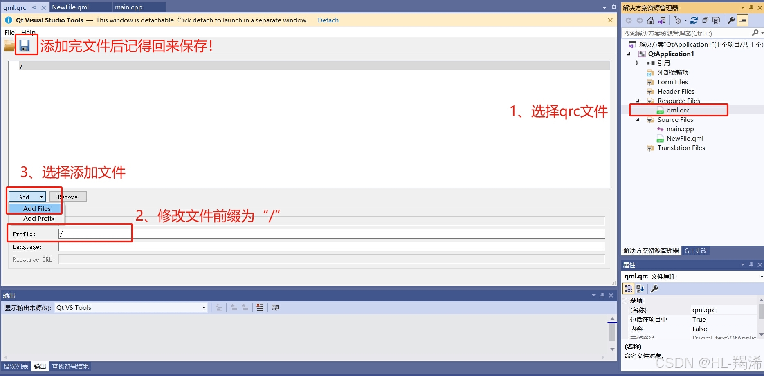Click inside the Prefix input field

point(94,233)
